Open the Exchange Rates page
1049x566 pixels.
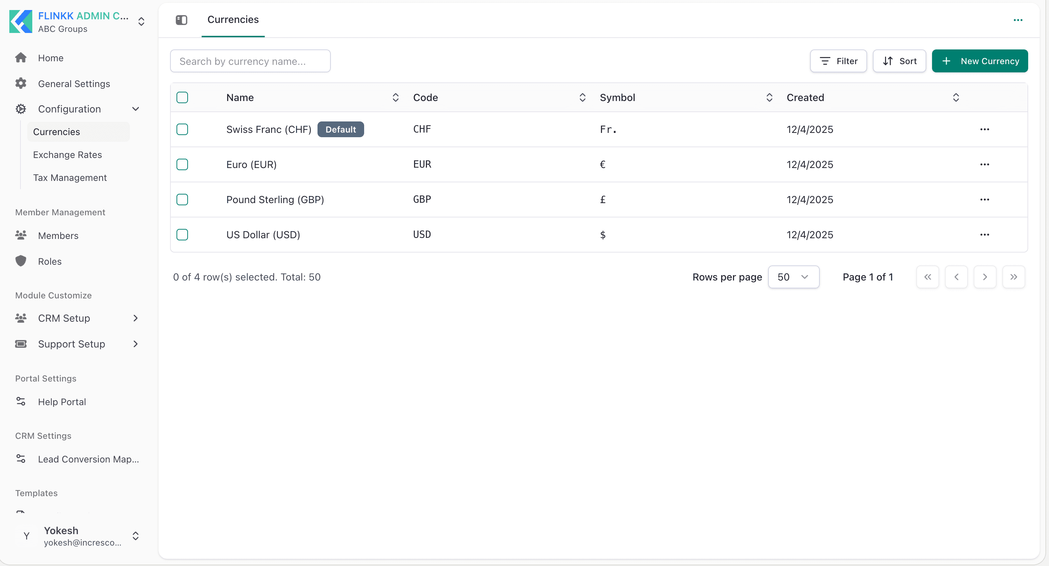(67, 154)
